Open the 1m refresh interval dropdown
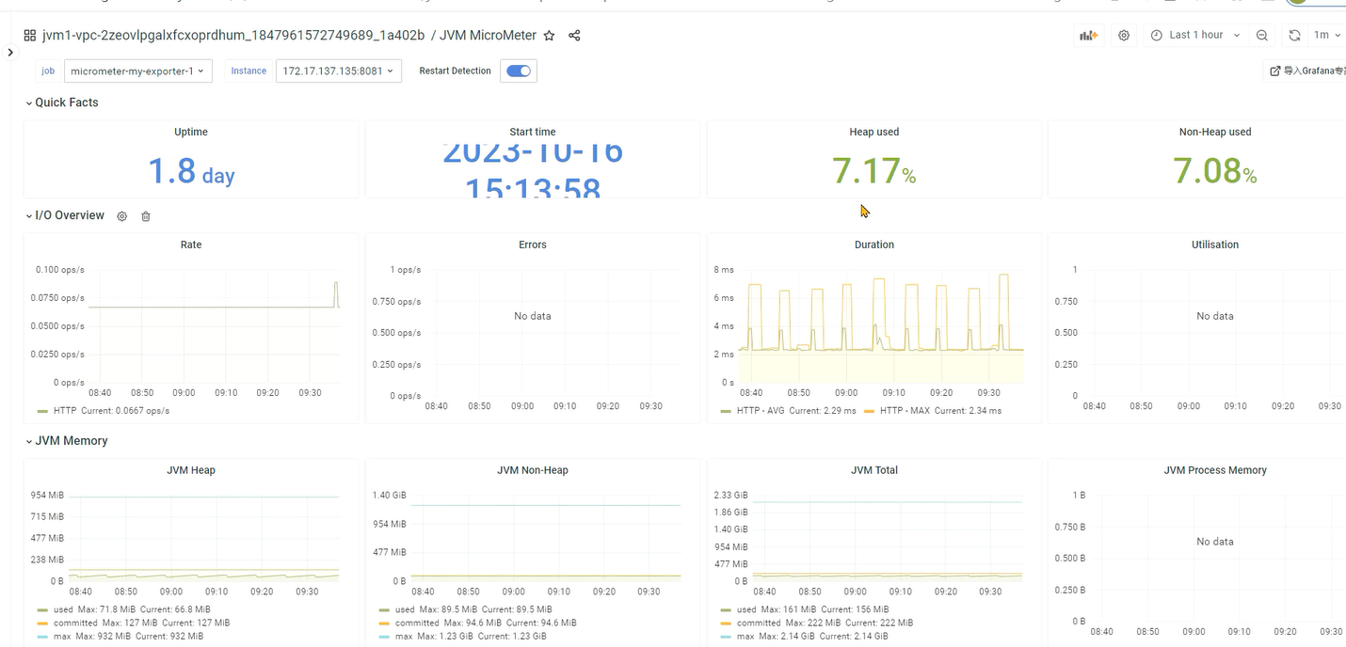Screen dimensions: 1346x647 (x=1326, y=36)
